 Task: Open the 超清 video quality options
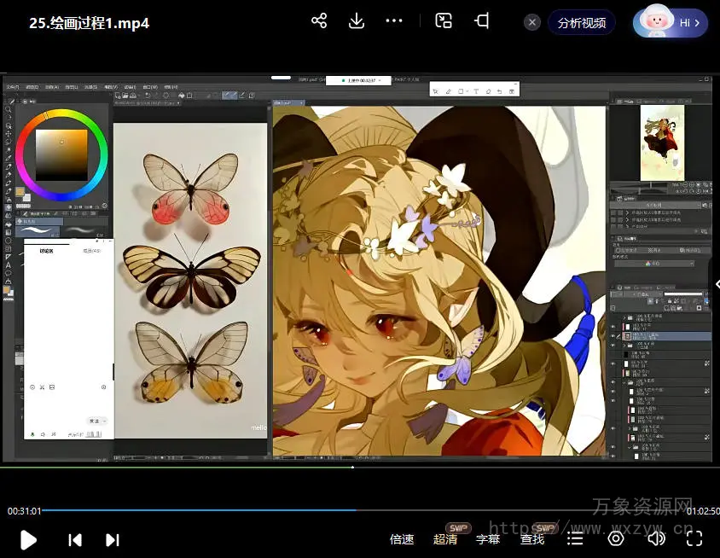[x=445, y=539]
